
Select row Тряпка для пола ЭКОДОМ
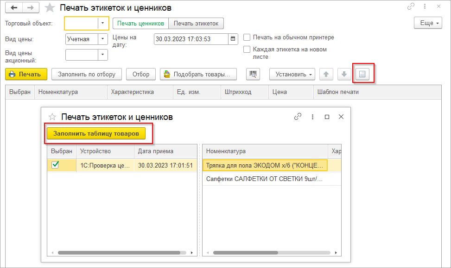[265, 165]
